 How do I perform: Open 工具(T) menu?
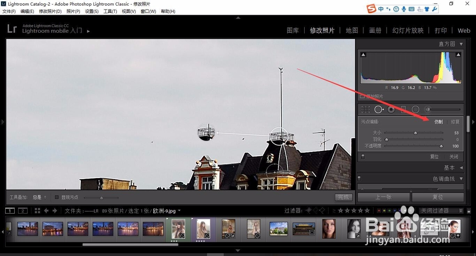tap(110, 11)
